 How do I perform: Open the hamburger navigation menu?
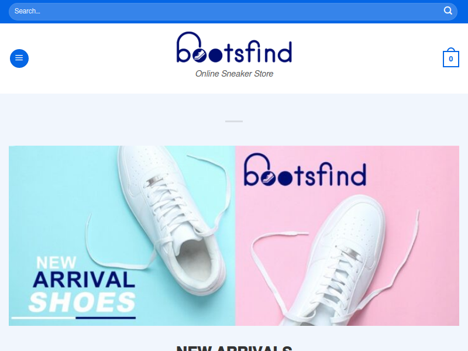(19, 58)
